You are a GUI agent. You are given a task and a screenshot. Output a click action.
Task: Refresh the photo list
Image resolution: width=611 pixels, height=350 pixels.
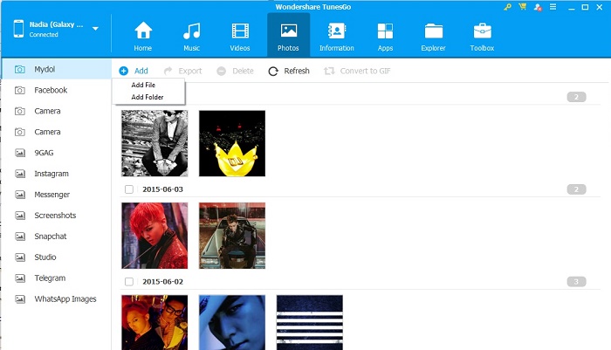click(289, 71)
